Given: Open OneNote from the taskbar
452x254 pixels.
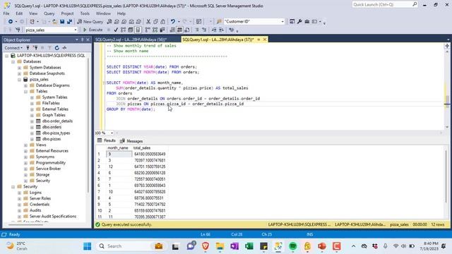Looking at the screenshot, I should 234,246.
